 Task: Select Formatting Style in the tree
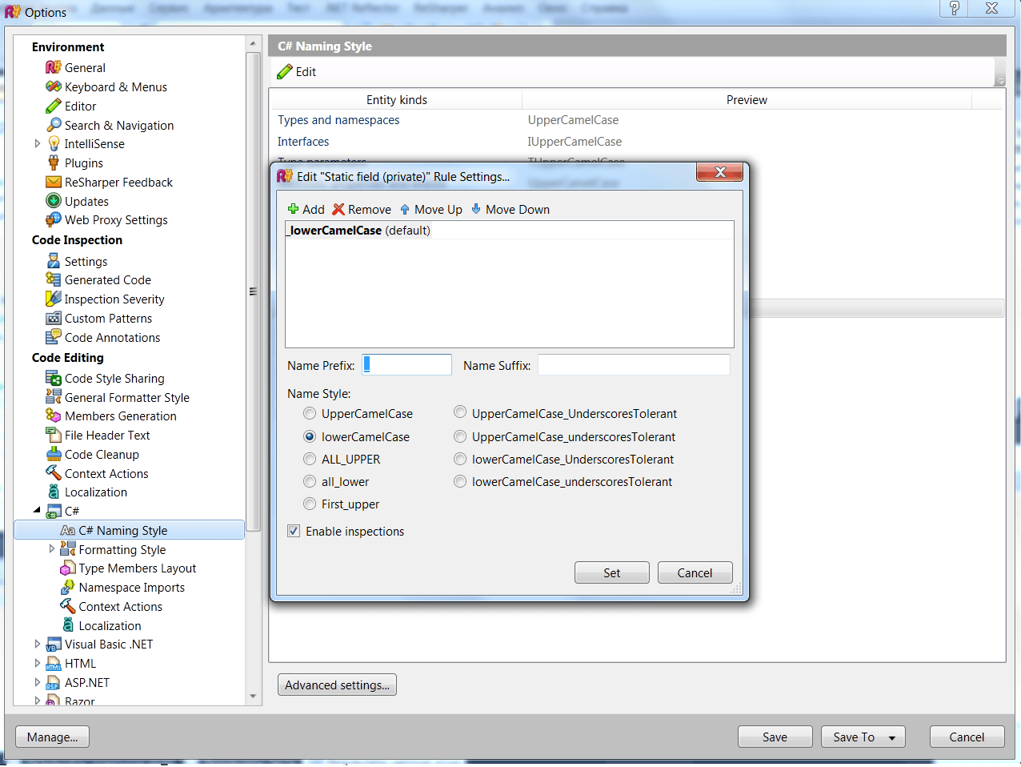coord(122,550)
